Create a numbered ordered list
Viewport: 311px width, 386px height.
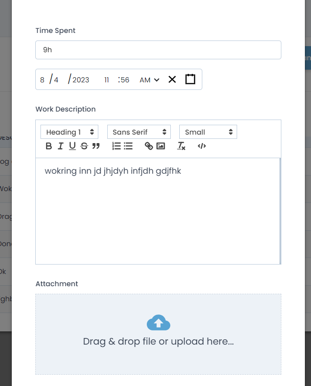(x=116, y=146)
